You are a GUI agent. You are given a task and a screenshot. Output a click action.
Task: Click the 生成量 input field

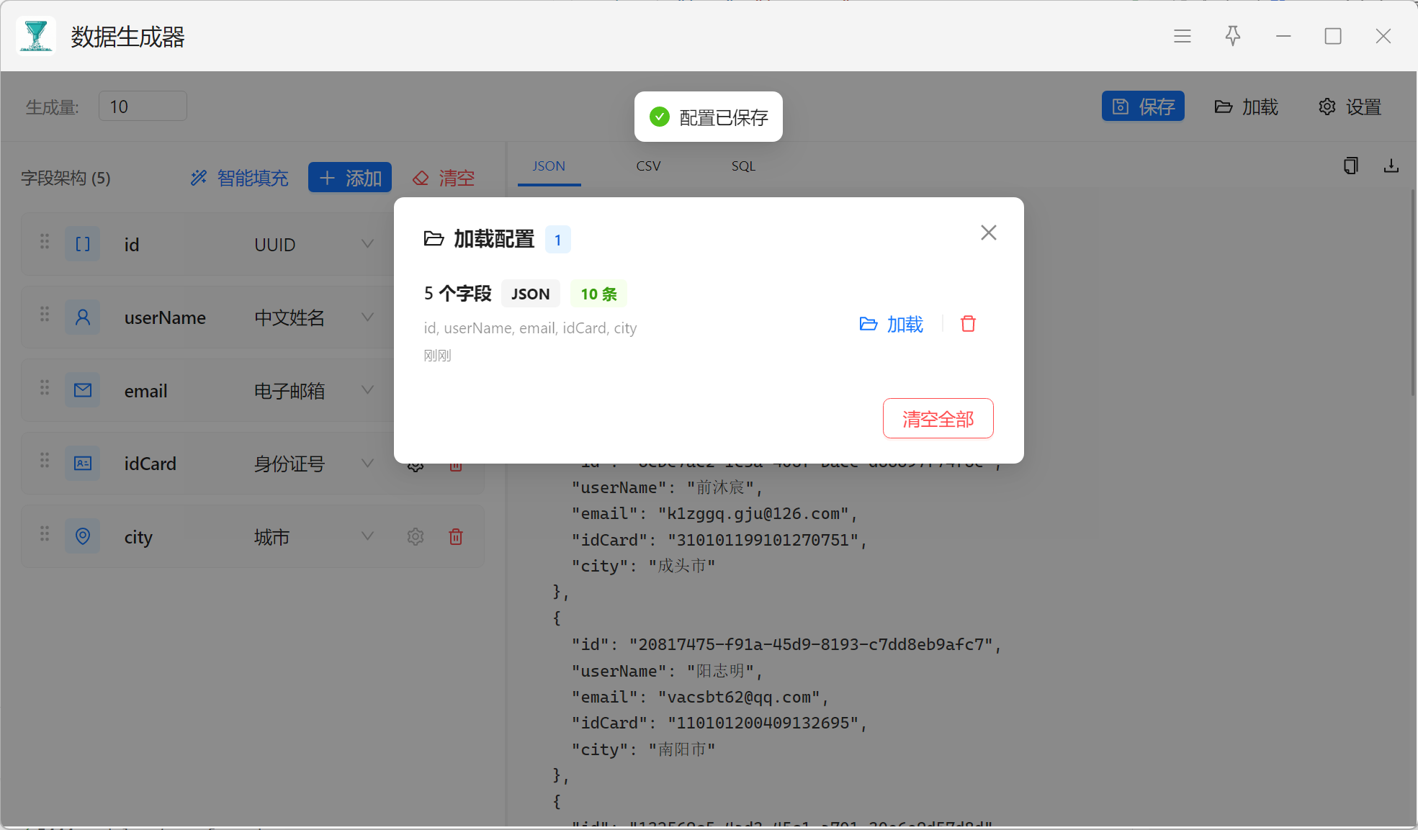(143, 107)
